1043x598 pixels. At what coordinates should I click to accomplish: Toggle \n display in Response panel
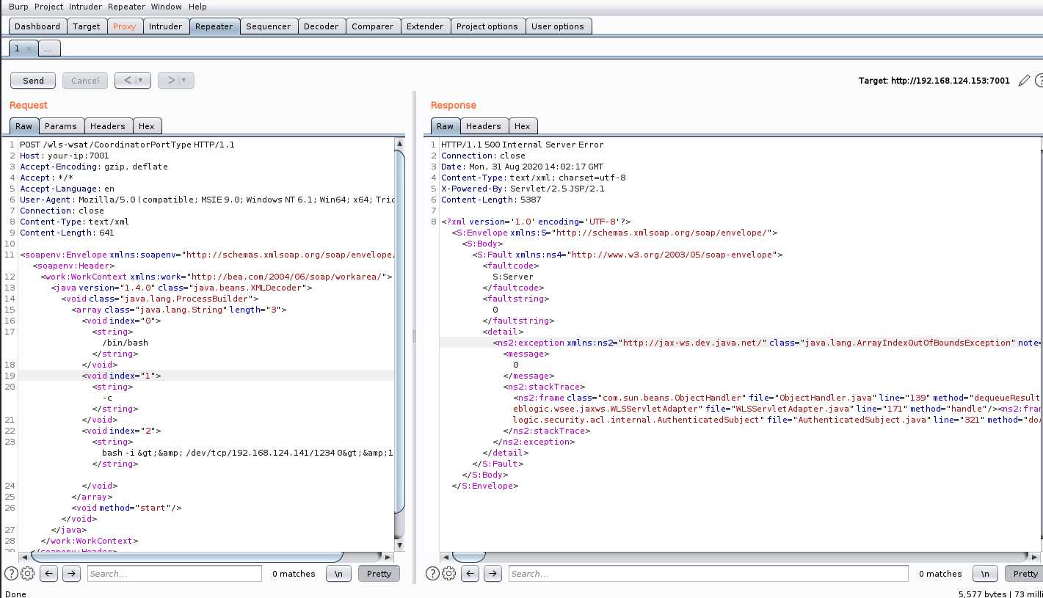pyautogui.click(x=985, y=574)
